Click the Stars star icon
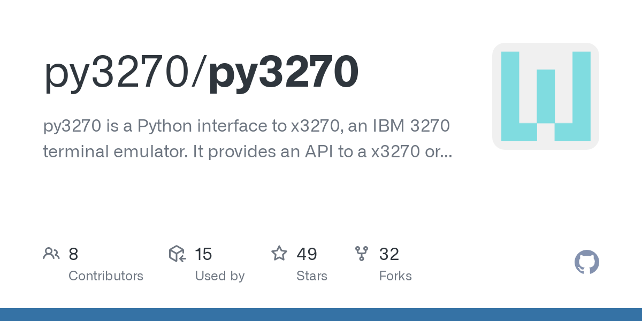The height and width of the screenshot is (321, 642). [x=279, y=253]
